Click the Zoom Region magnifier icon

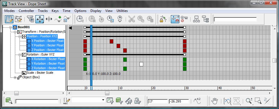[x=258, y=101]
